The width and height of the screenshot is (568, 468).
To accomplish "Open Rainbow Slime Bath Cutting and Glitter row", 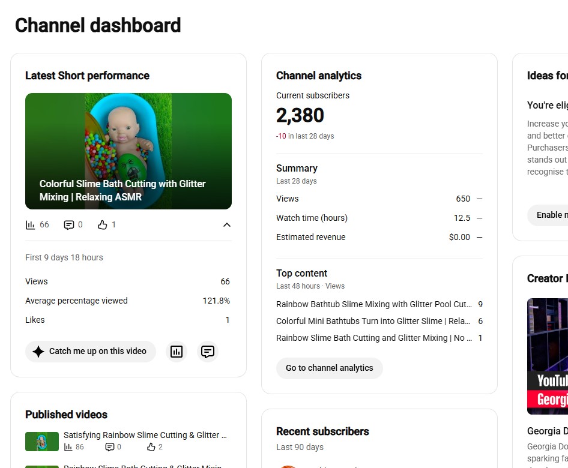I will [379, 338].
